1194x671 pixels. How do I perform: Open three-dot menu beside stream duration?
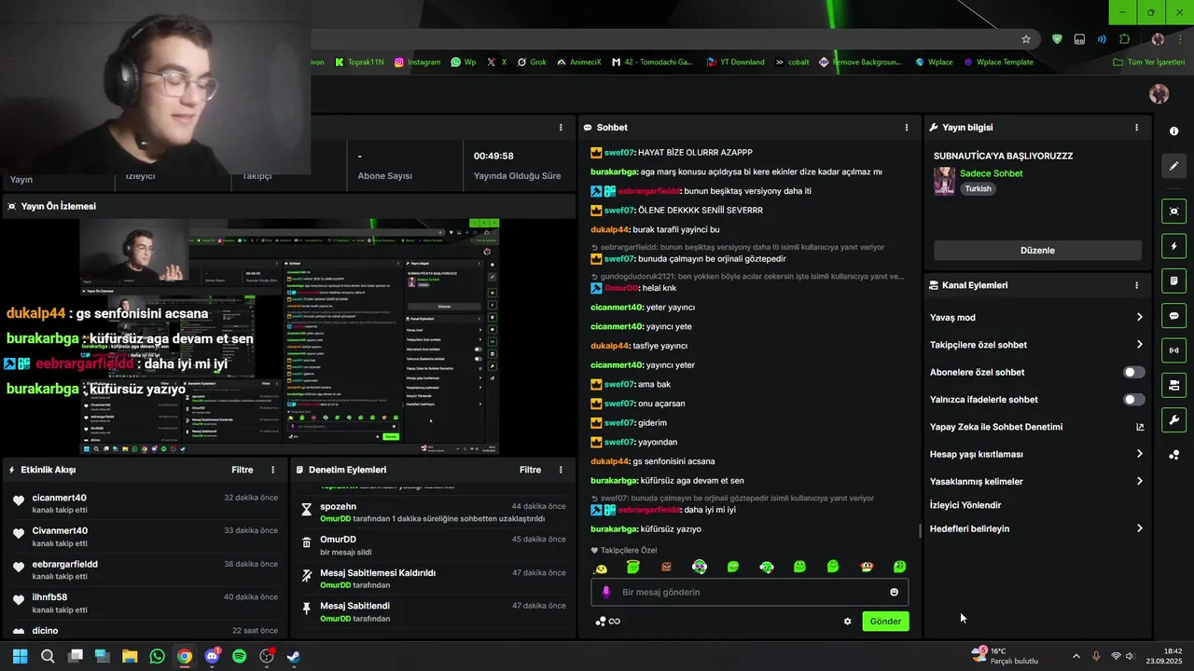[561, 128]
